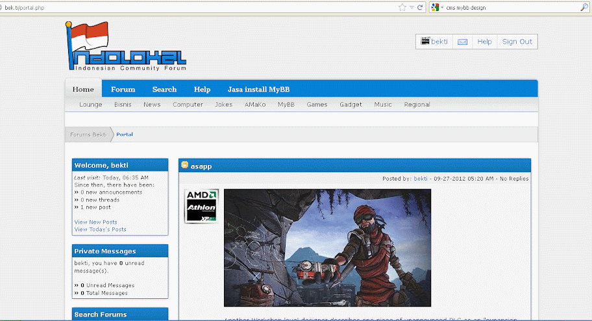Go to the Bisnis subforum
The width and height of the screenshot is (592, 321).
click(x=123, y=105)
